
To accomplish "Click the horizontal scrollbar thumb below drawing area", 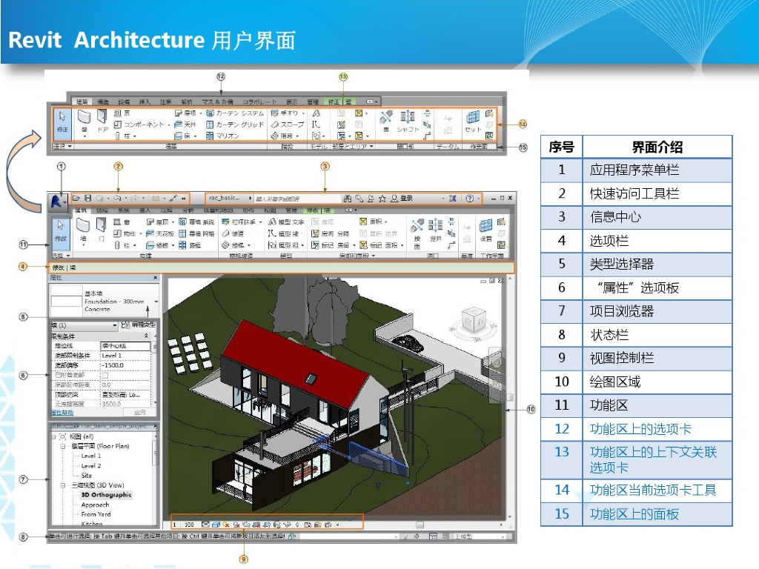I will click(x=420, y=525).
